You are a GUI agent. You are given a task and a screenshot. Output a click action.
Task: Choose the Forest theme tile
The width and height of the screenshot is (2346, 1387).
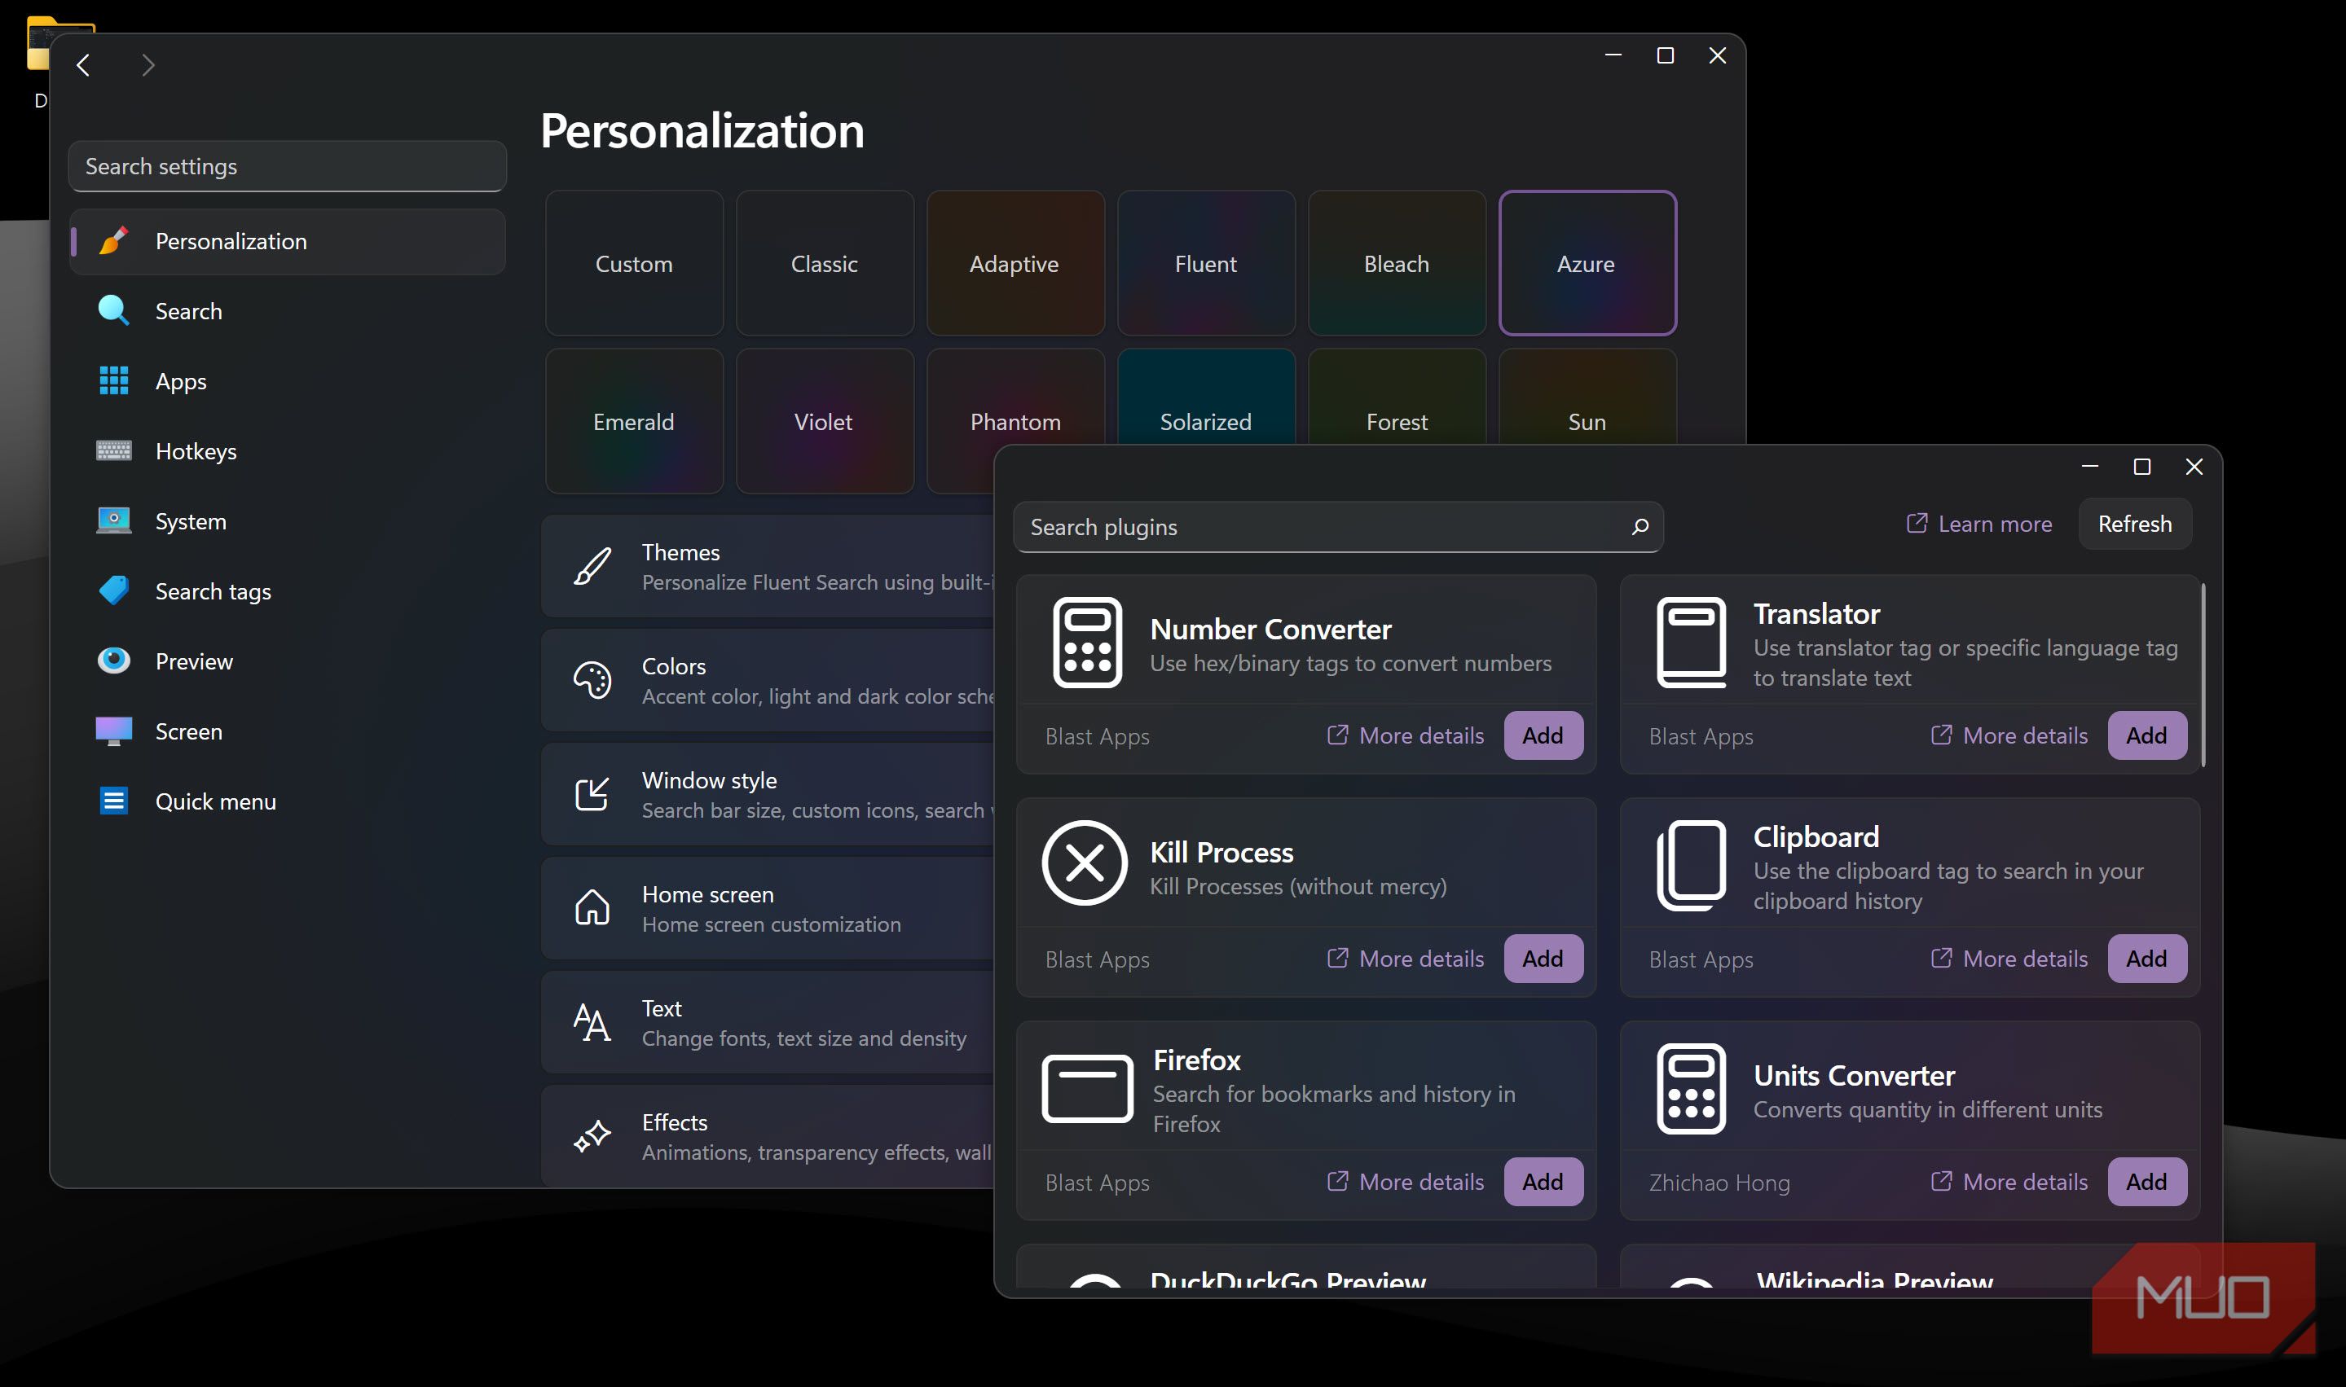1397,397
